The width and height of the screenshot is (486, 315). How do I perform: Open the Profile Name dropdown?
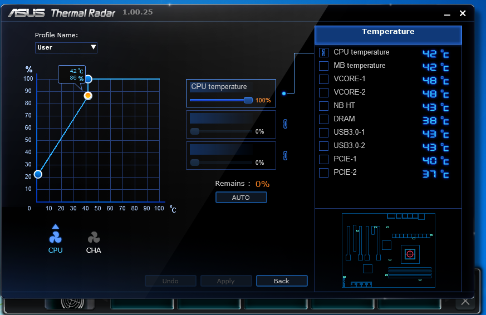(66, 48)
